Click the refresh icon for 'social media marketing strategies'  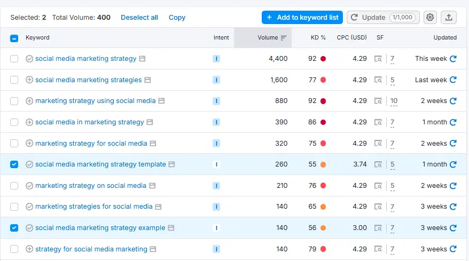point(453,80)
